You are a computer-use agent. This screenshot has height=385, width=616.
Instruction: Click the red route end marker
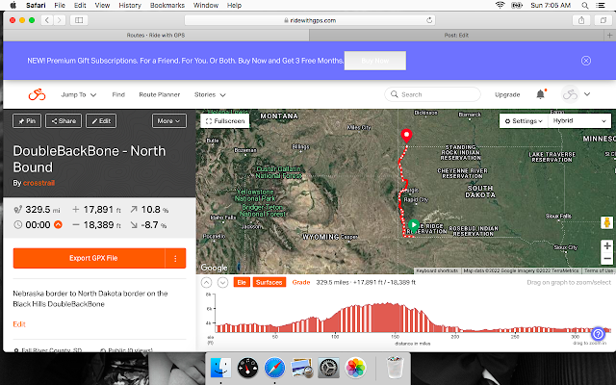(406, 136)
